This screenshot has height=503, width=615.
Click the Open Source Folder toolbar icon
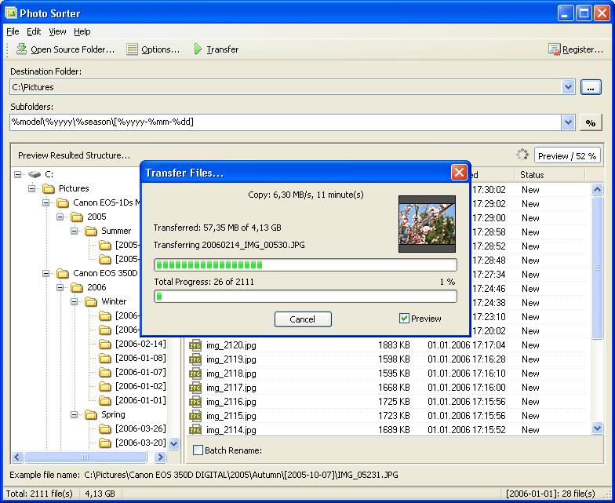point(21,49)
